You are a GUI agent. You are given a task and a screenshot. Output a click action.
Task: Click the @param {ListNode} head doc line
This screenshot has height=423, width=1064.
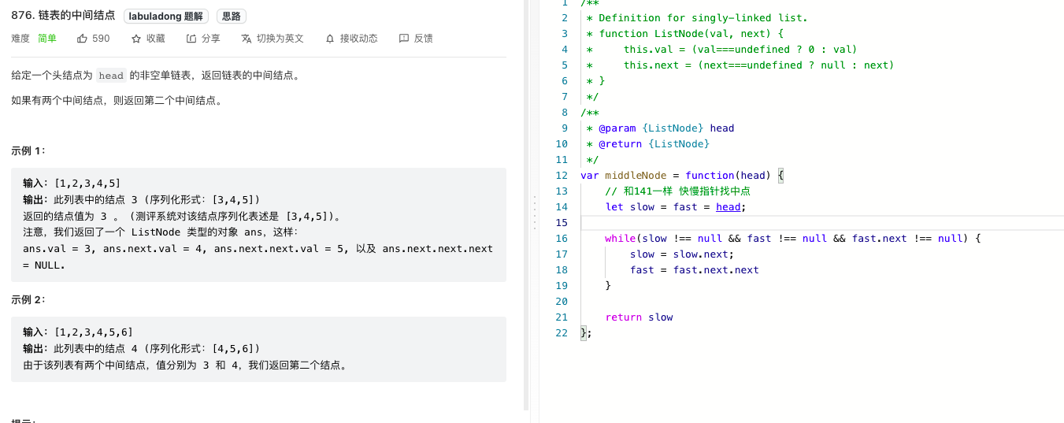[x=660, y=128]
